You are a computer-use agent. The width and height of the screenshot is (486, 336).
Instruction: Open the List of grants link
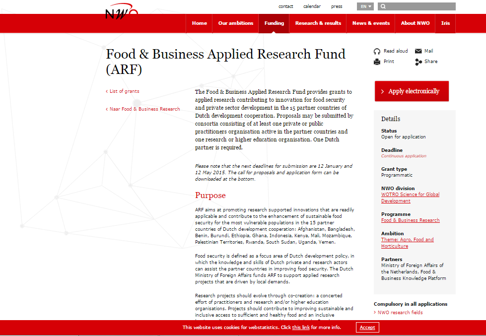(124, 91)
